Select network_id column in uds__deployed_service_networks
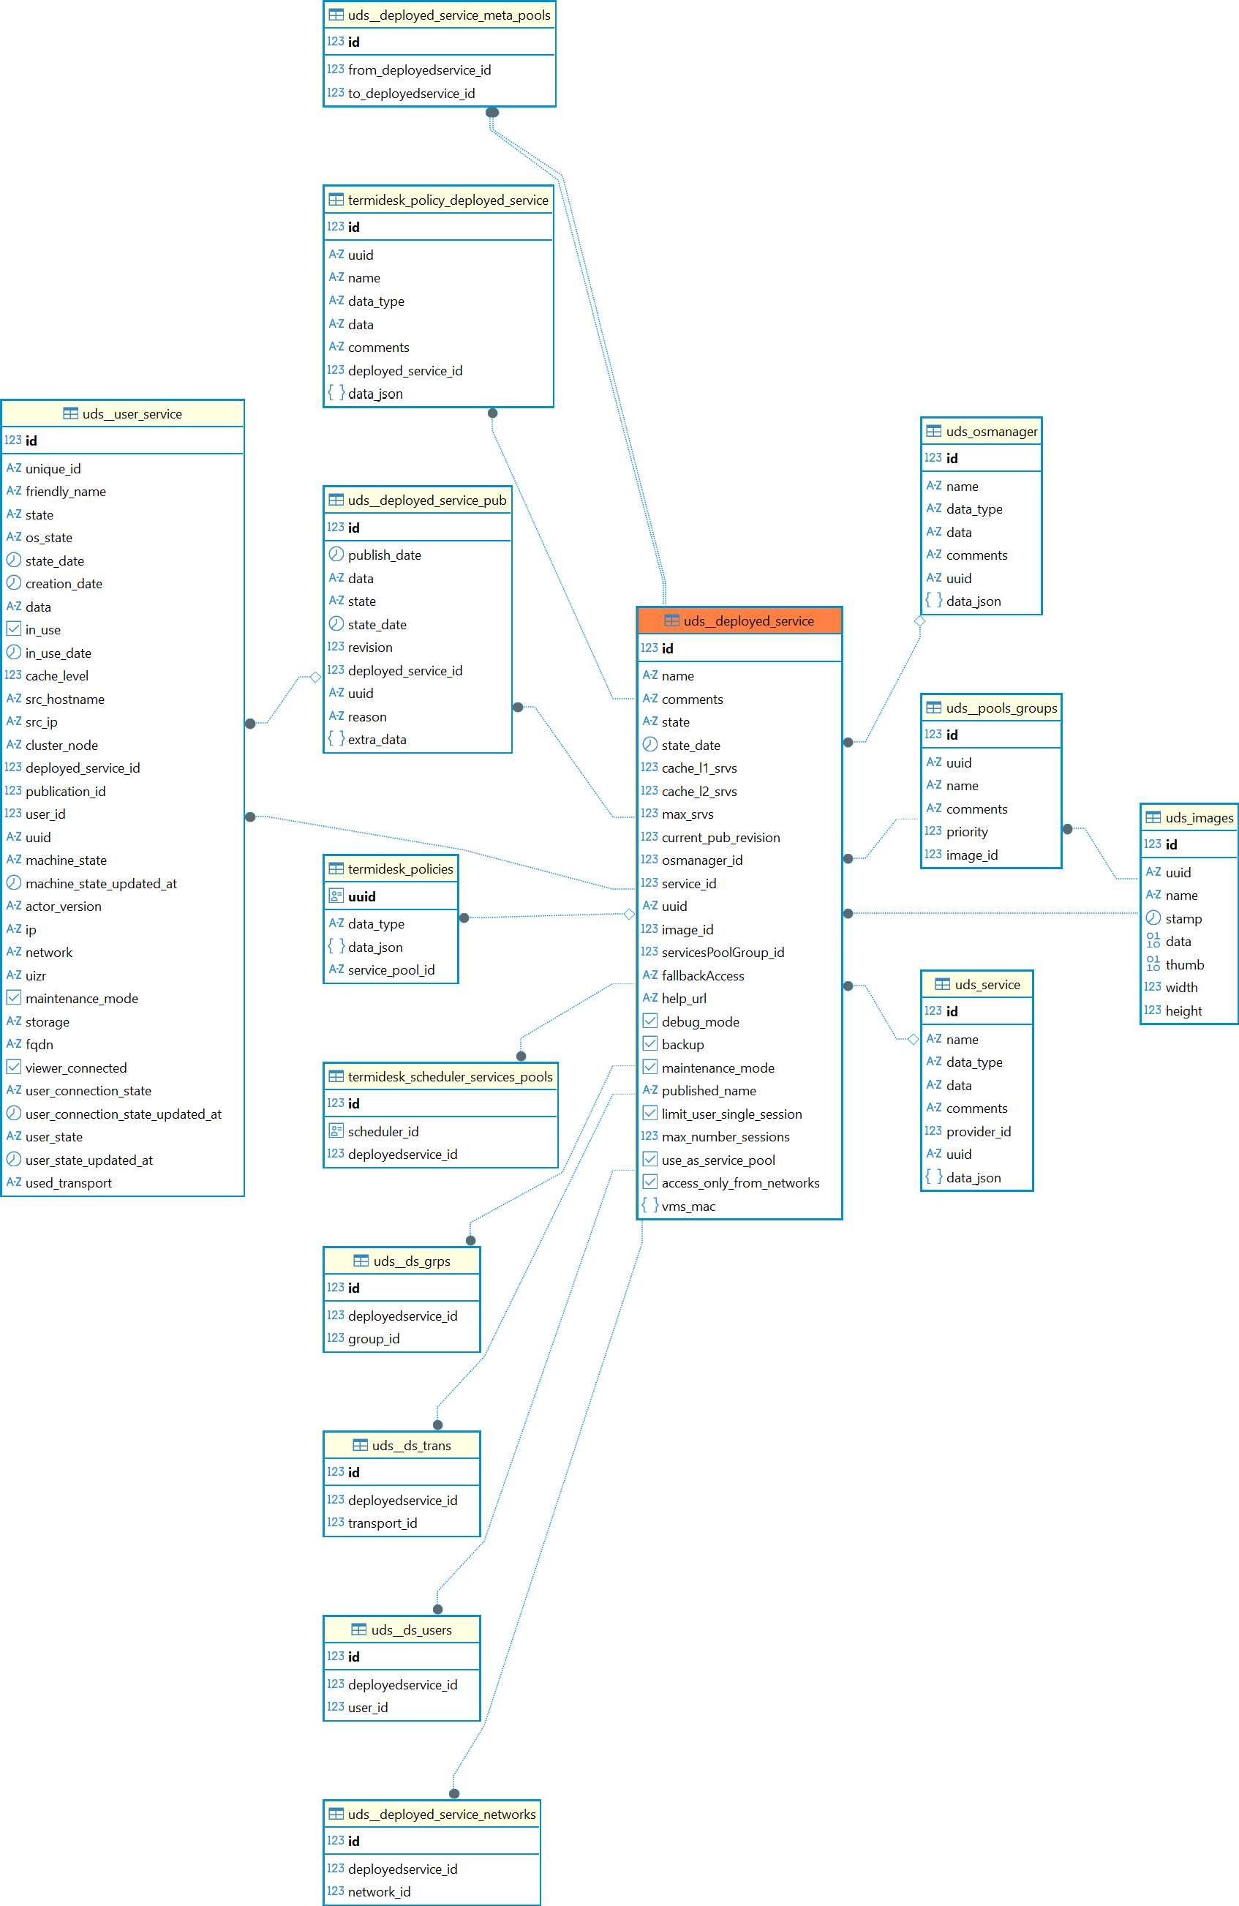1239x1906 pixels. (x=379, y=1891)
